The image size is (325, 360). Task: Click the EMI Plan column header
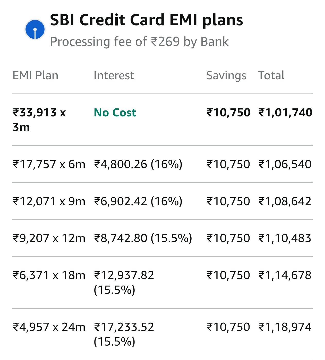click(x=35, y=75)
